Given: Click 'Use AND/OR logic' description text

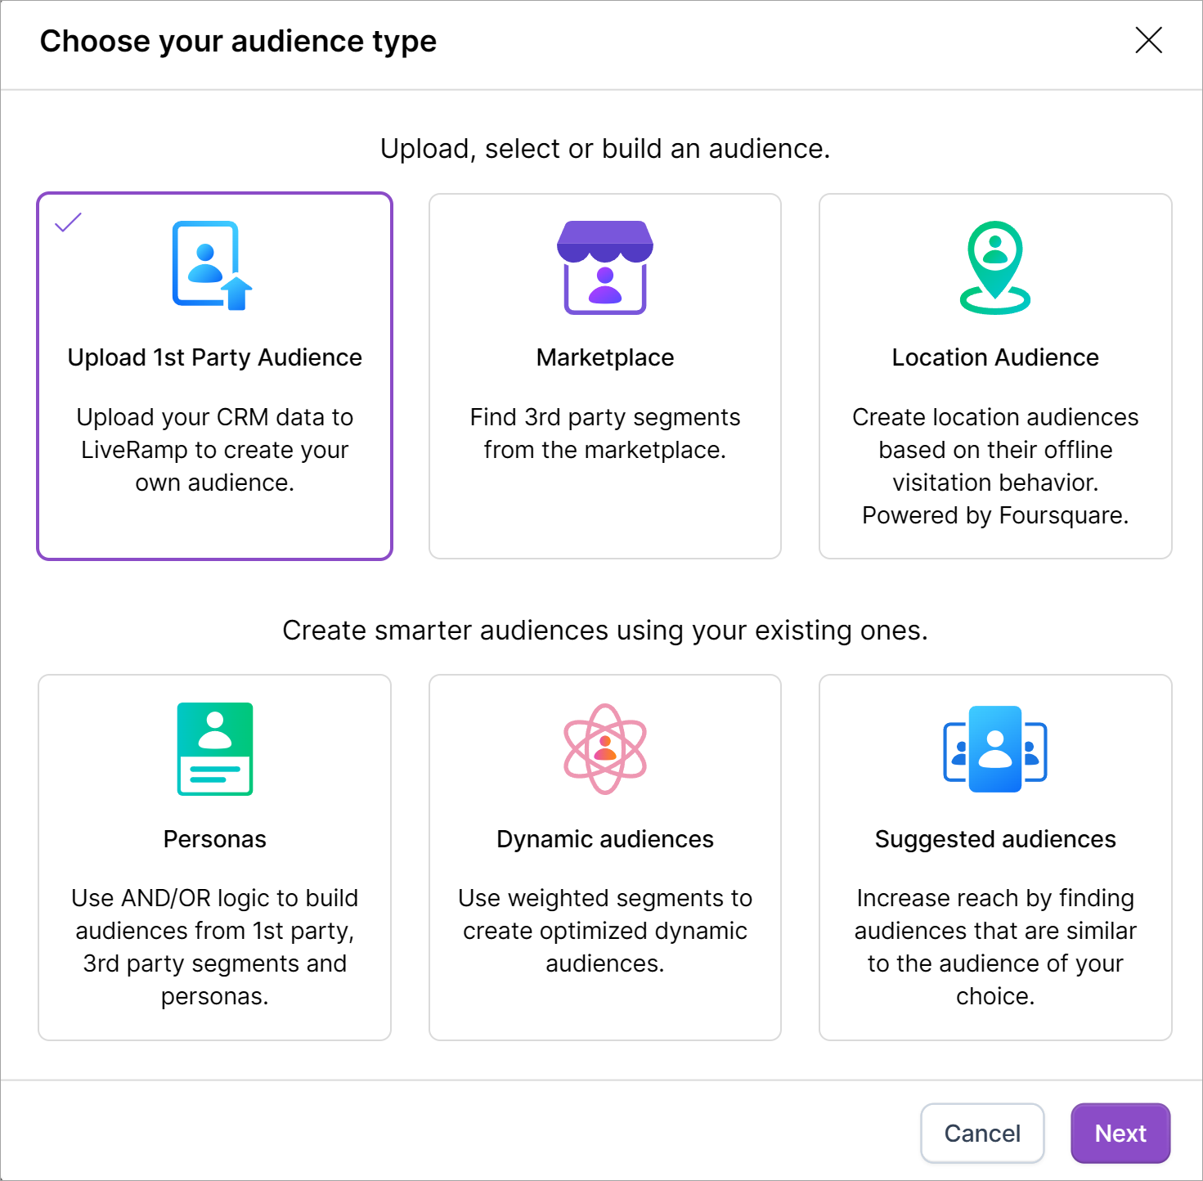Looking at the screenshot, I should [214, 947].
